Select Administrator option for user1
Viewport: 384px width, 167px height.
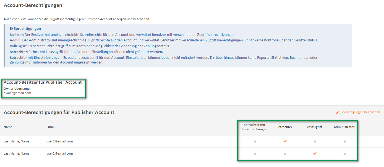tap(344, 142)
